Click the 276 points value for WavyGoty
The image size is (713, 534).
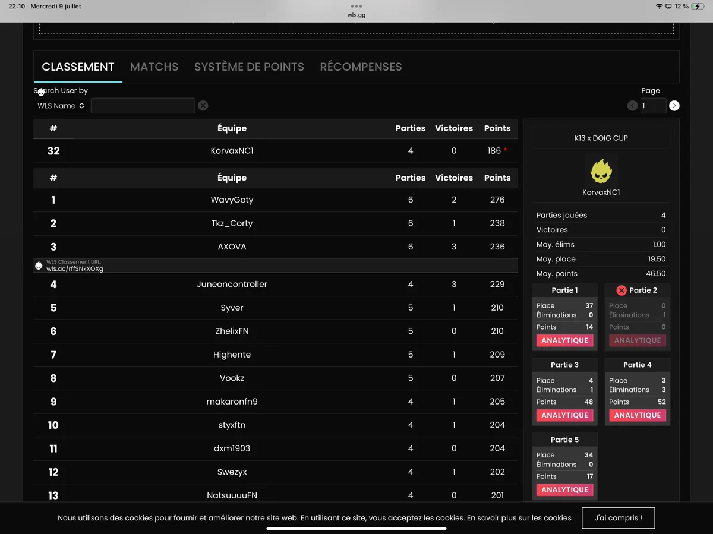point(497,200)
